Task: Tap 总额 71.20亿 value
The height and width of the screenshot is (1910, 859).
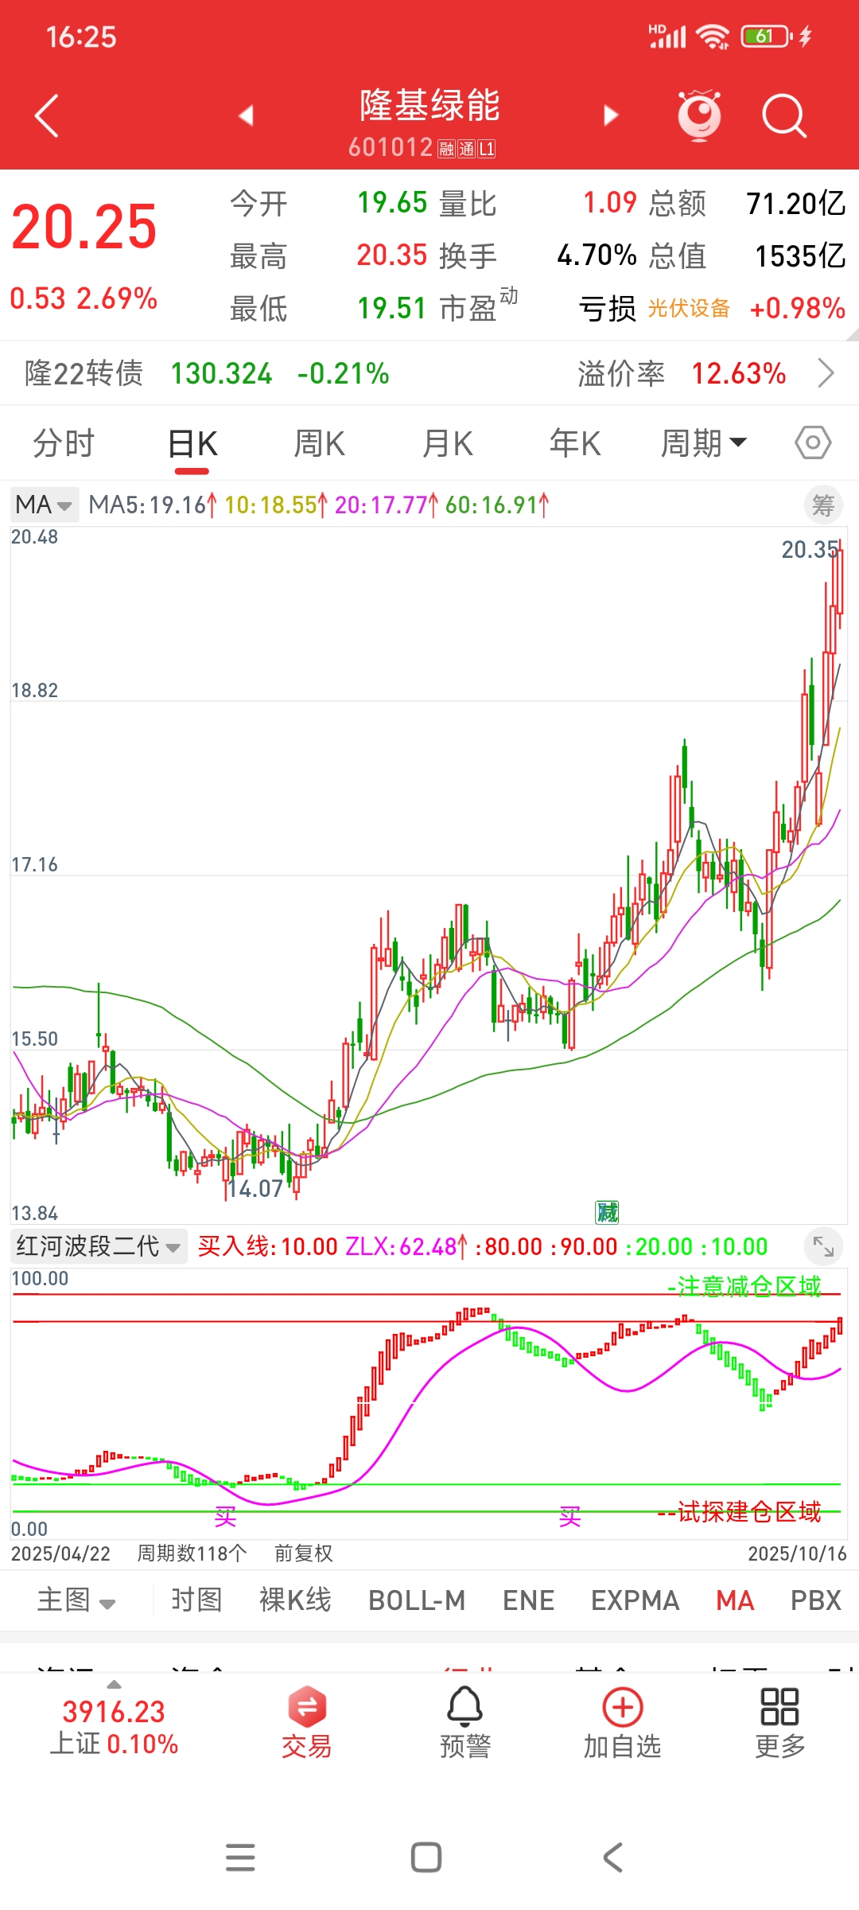Action: [796, 204]
